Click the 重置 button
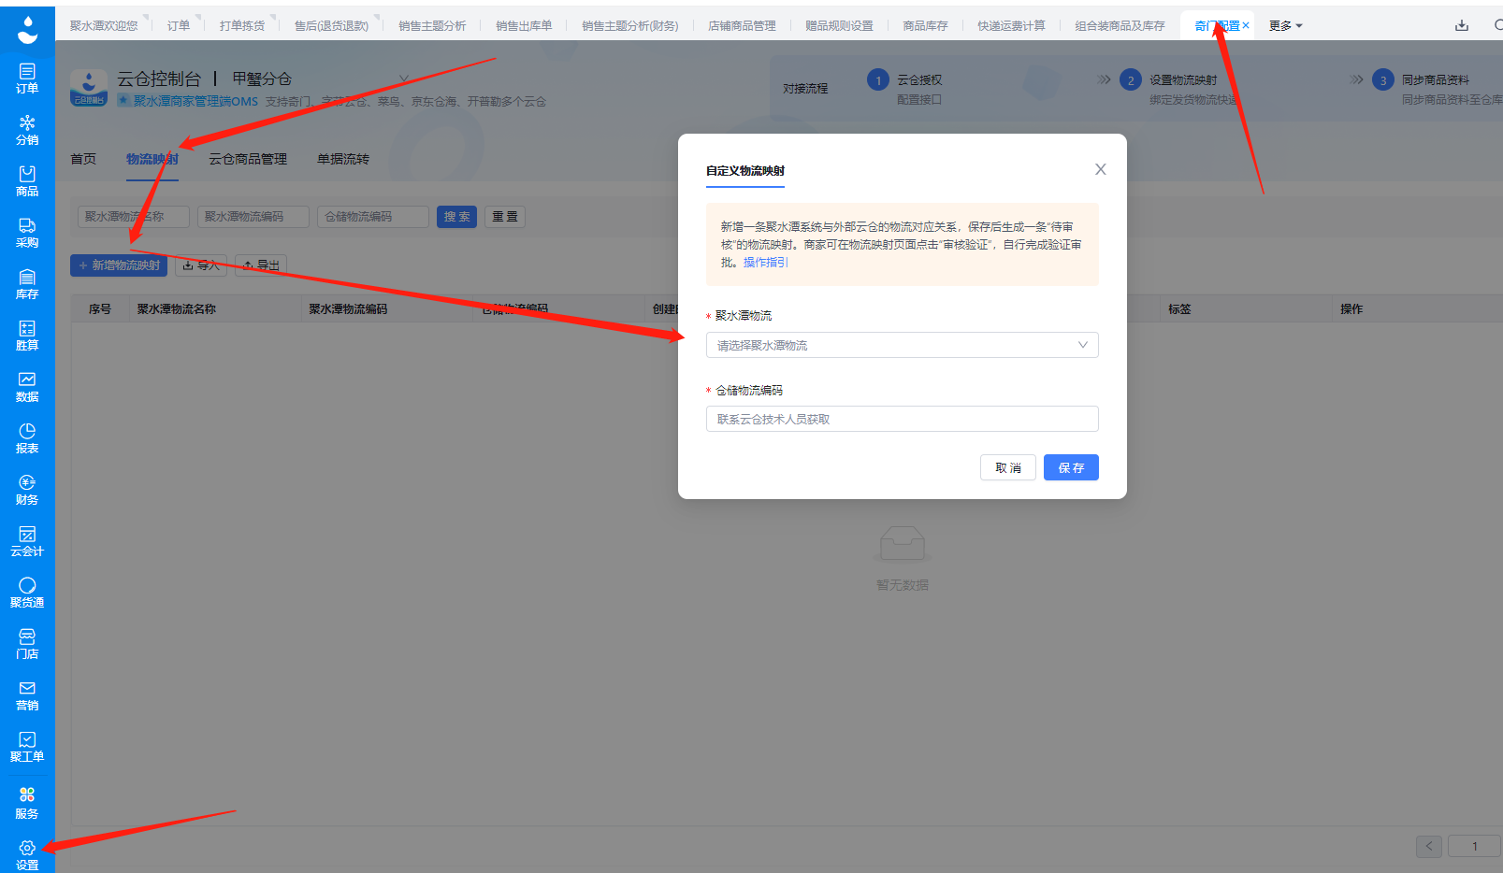 [x=505, y=217]
